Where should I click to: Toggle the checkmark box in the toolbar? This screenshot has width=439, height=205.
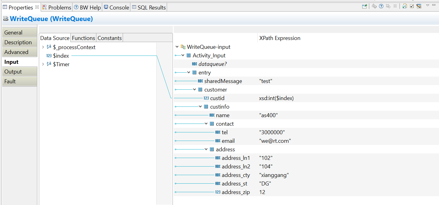tap(412, 6)
